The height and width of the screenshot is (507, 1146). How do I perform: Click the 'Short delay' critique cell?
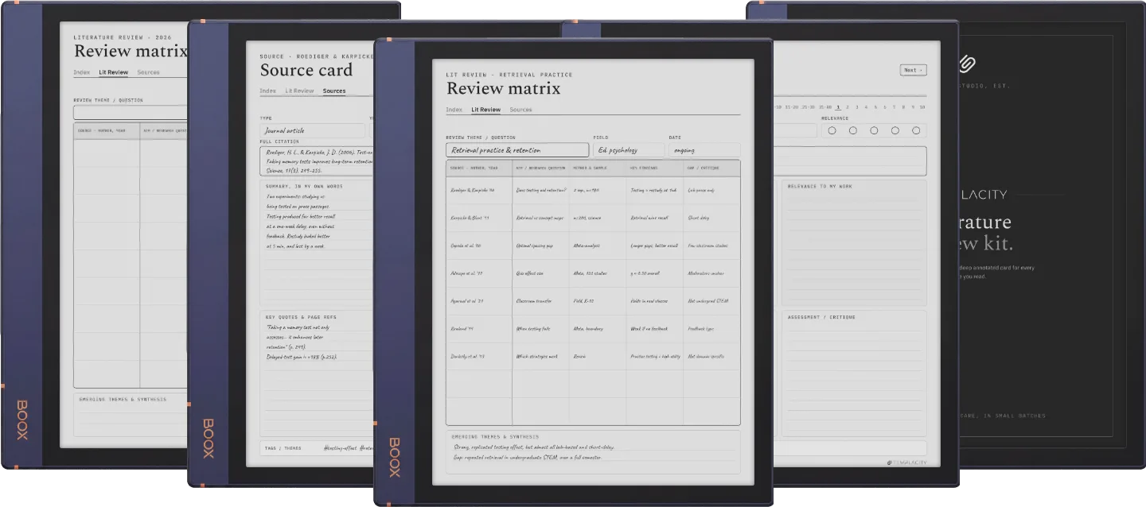(711, 218)
